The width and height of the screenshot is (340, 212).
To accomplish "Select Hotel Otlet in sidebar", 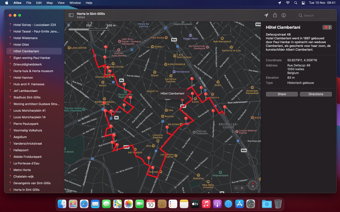I will [34, 45].
